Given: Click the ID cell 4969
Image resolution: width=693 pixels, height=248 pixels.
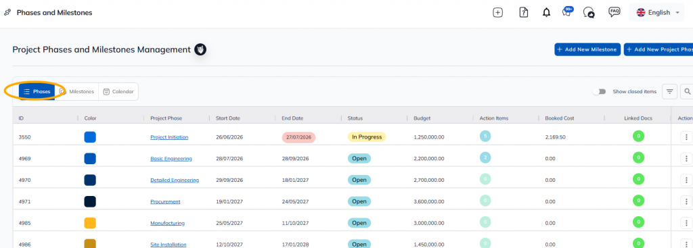Looking at the screenshot, I should 24,158.
